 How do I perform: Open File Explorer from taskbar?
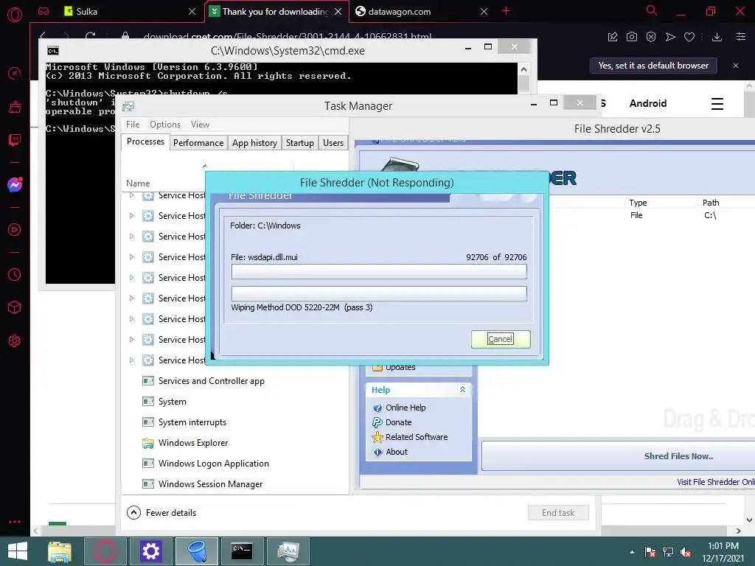(60, 551)
